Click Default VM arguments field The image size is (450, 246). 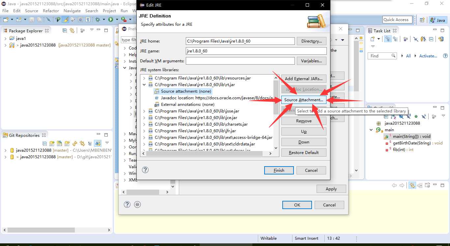tap(240, 61)
